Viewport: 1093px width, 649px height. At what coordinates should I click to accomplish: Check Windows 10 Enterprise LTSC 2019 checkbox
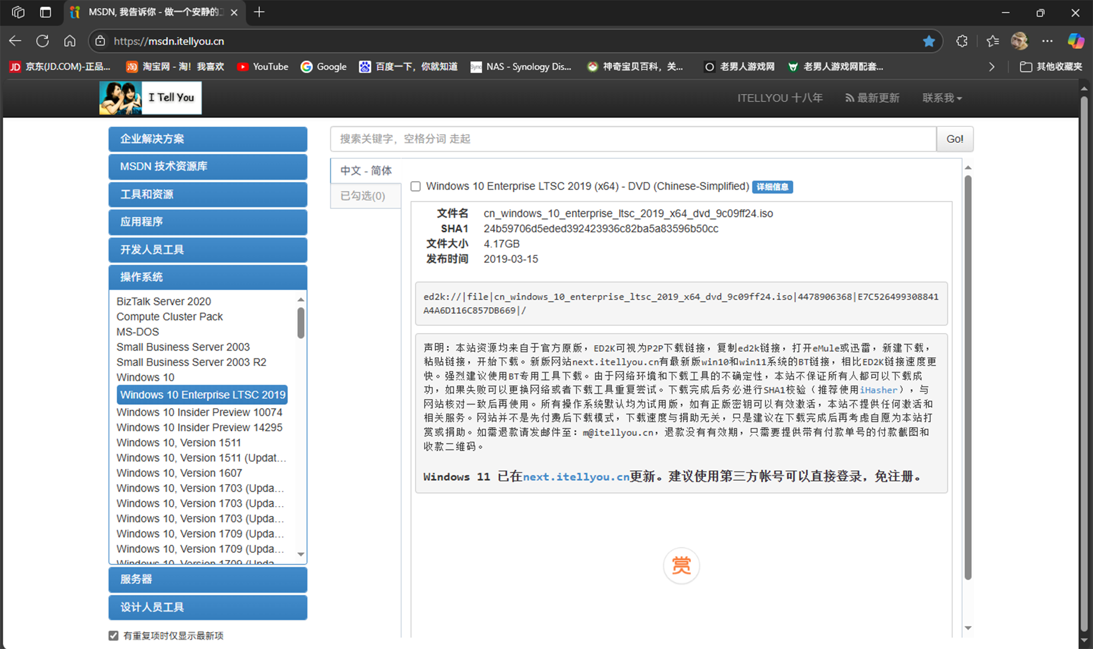[416, 187]
